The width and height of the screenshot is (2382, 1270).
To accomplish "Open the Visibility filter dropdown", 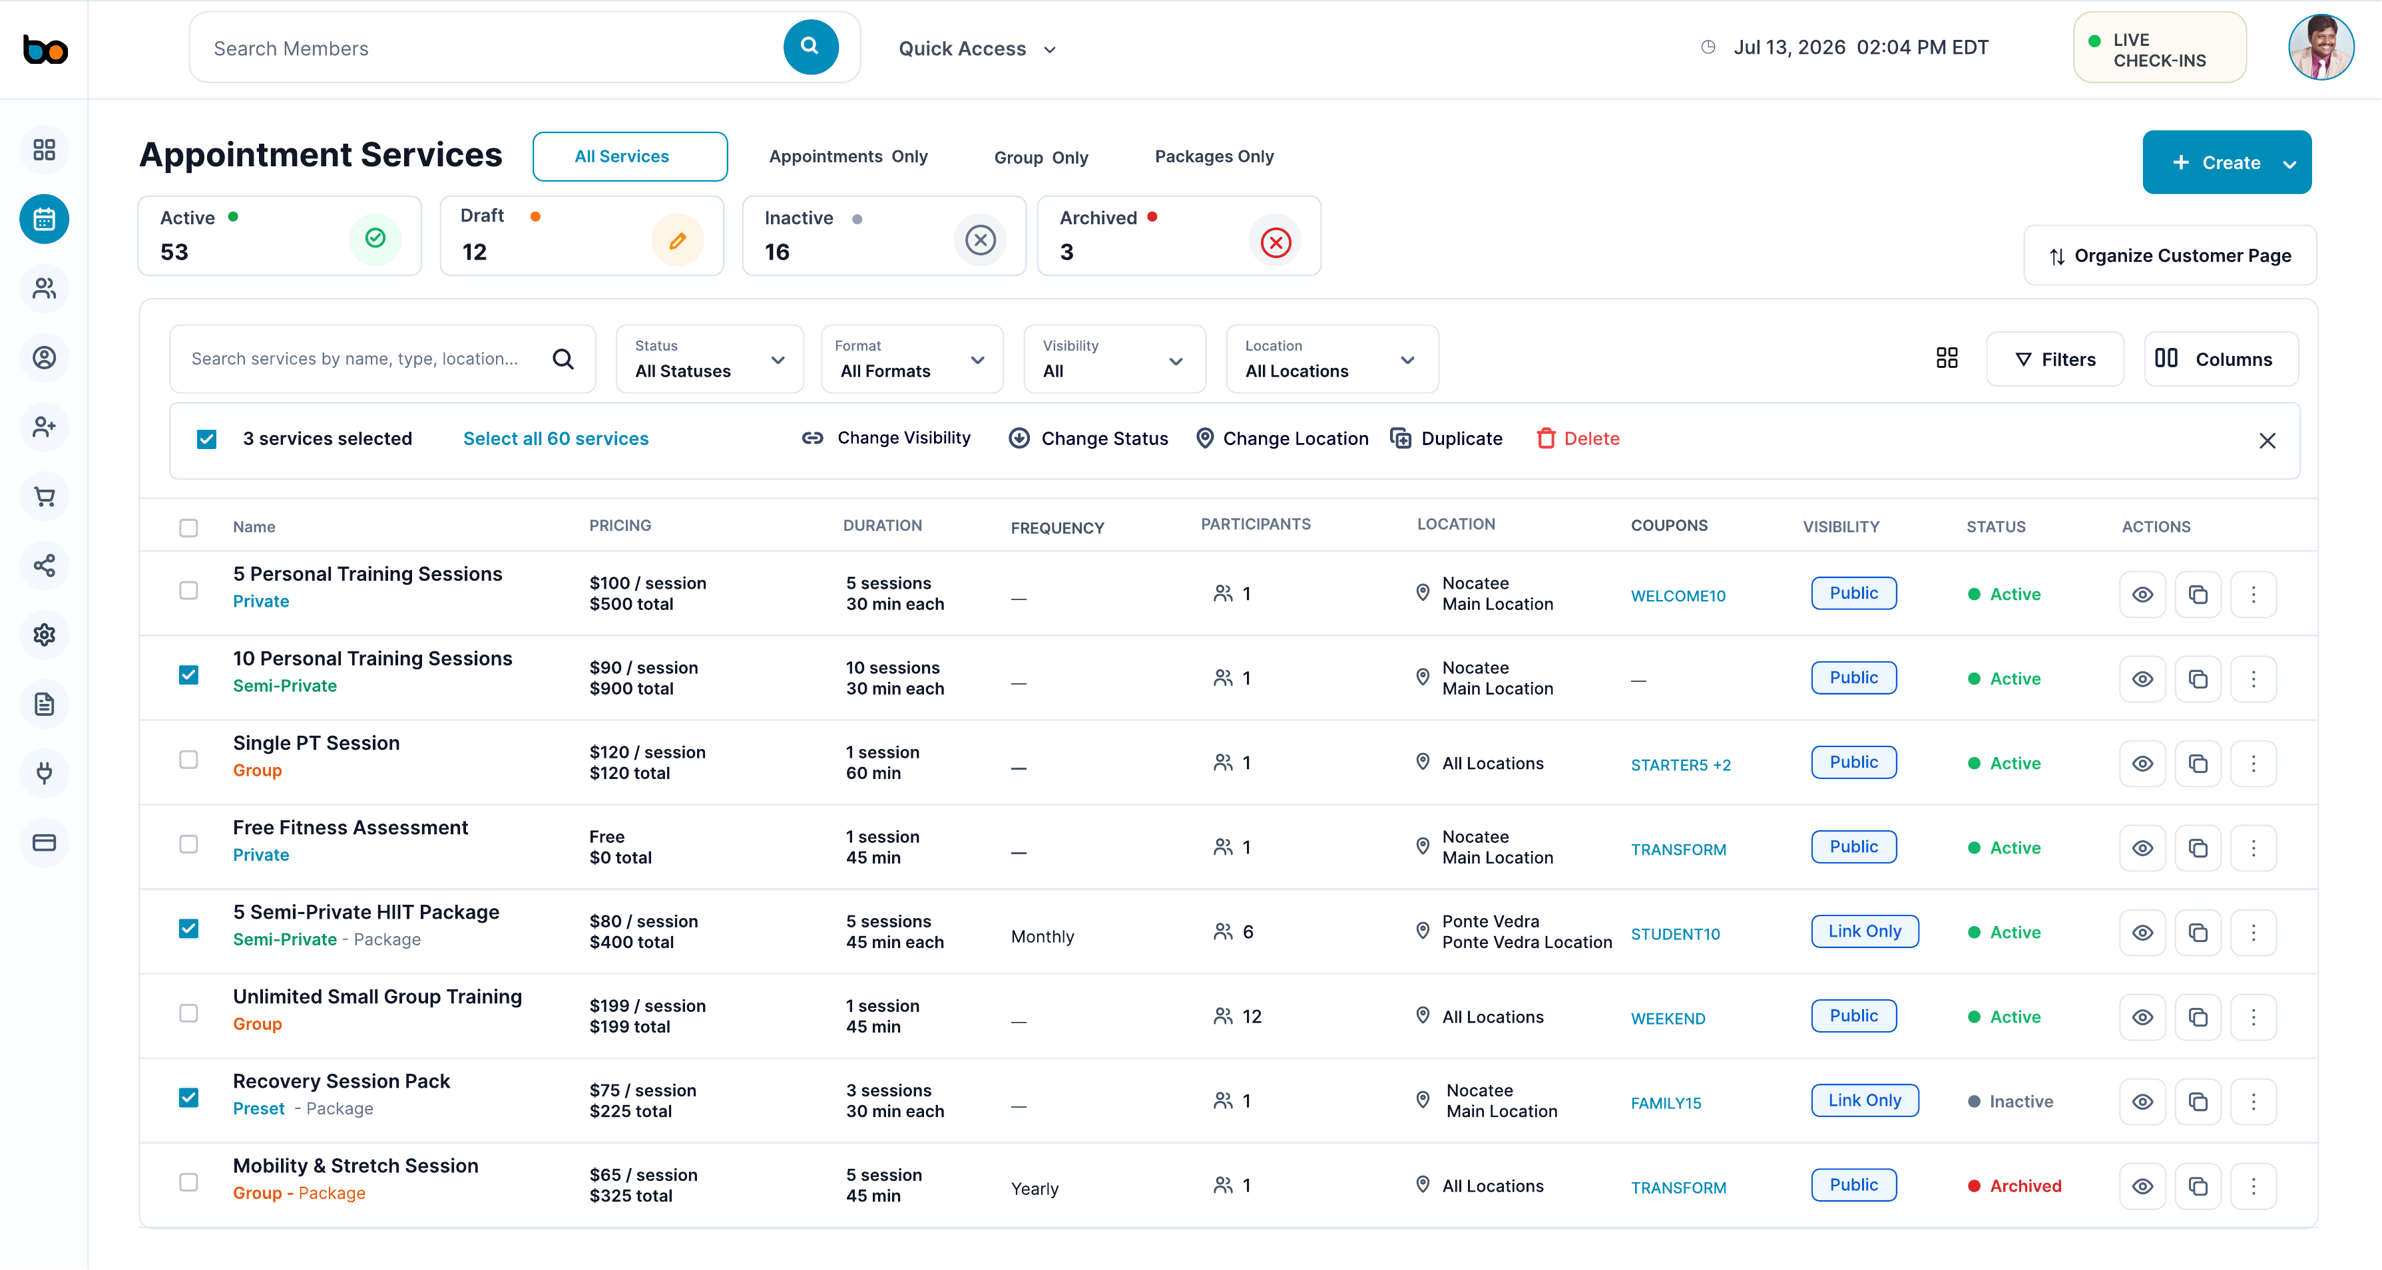I will coord(1114,359).
